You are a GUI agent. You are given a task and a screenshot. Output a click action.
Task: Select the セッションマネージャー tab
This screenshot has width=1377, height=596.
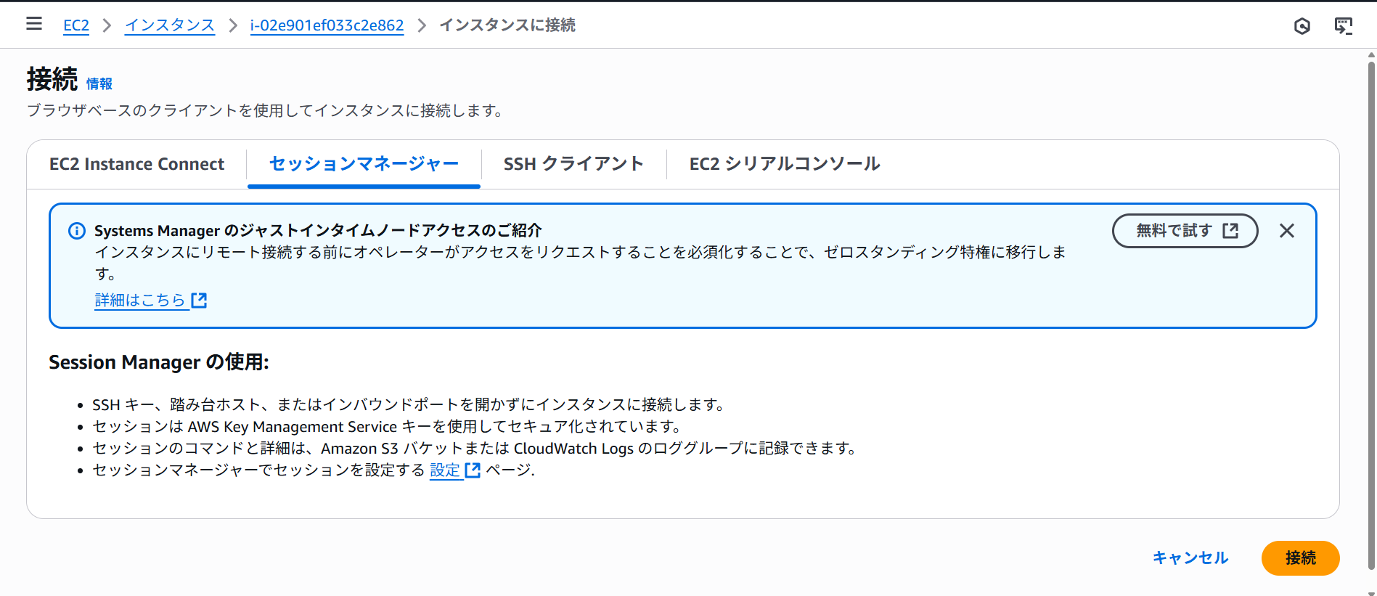click(x=364, y=164)
